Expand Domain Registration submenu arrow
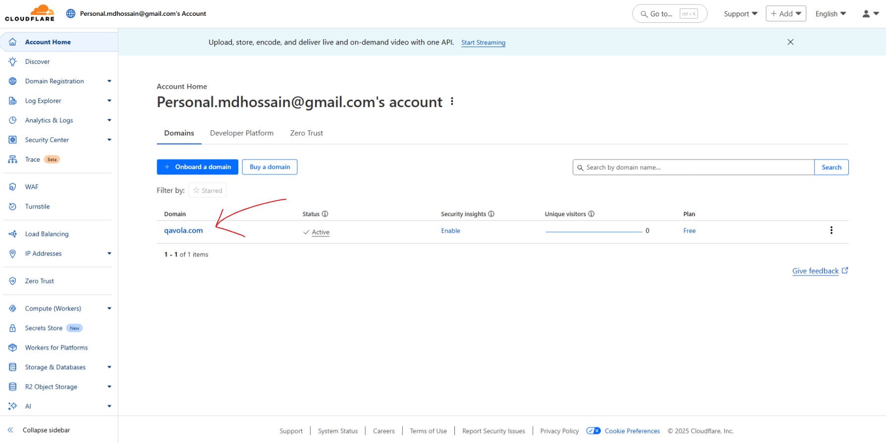 pos(110,81)
